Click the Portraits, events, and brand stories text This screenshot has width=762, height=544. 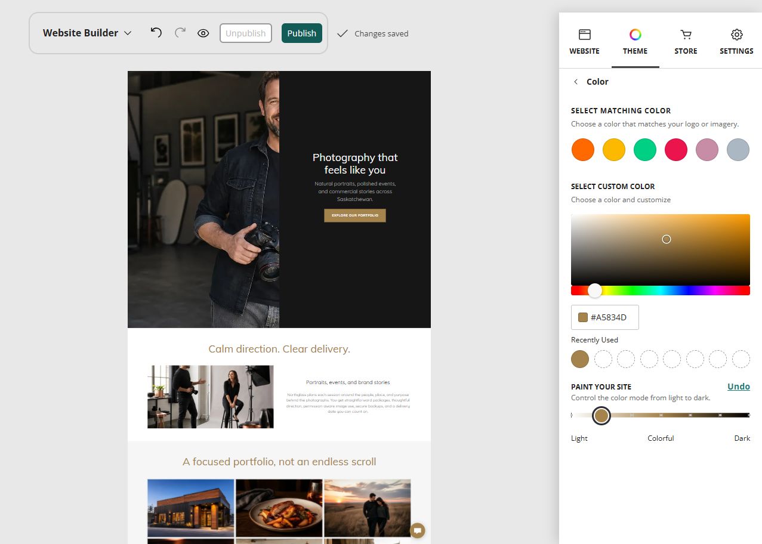[x=348, y=382]
